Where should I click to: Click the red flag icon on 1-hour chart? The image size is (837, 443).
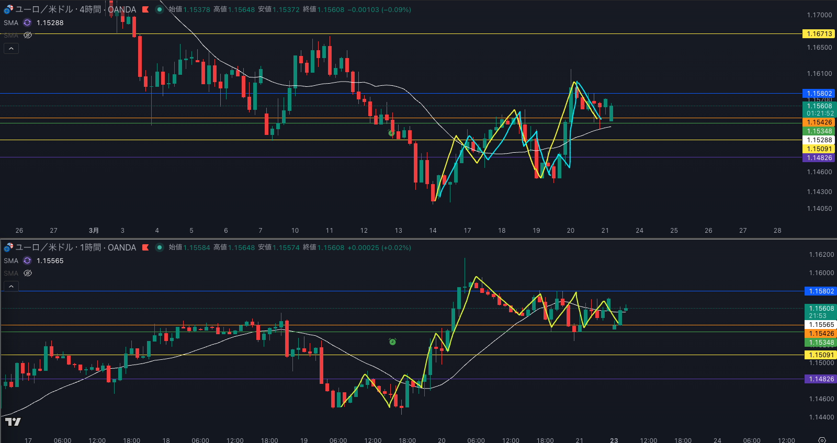(145, 247)
